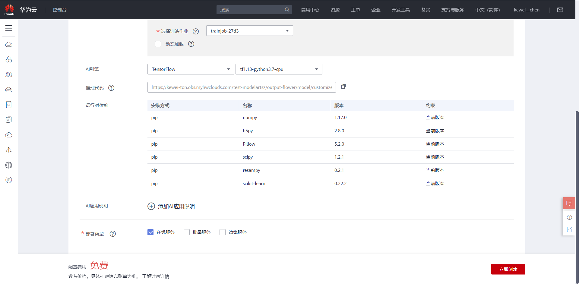Click the 华为云 brand text

pos(28,10)
